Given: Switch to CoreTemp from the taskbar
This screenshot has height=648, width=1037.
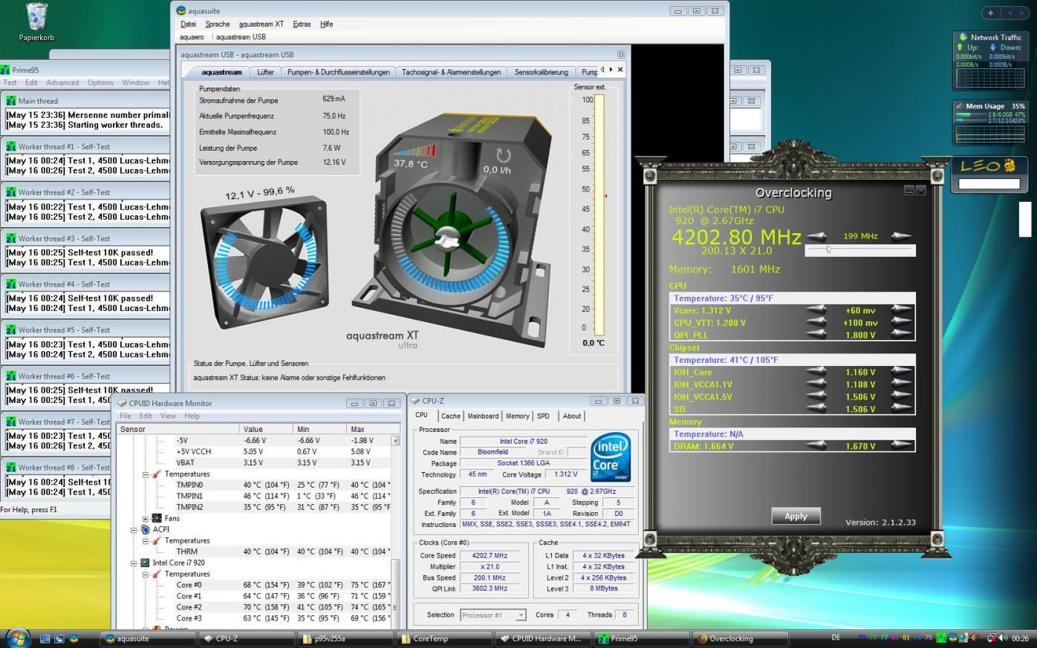Looking at the screenshot, I should (x=443, y=638).
